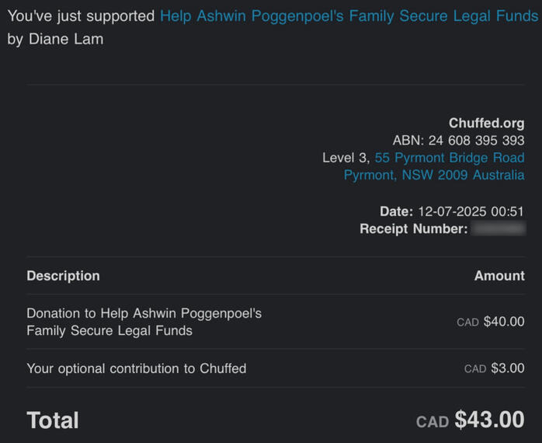The width and height of the screenshot is (542, 443).
Task: Click the CAD $3.00 contribution amount
Action: [494, 368]
